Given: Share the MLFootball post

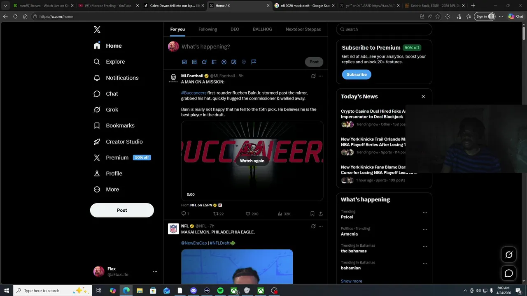Looking at the screenshot, I should (321, 214).
